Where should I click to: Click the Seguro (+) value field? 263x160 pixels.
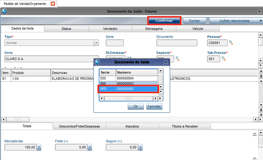pyautogui.click(x=122, y=147)
